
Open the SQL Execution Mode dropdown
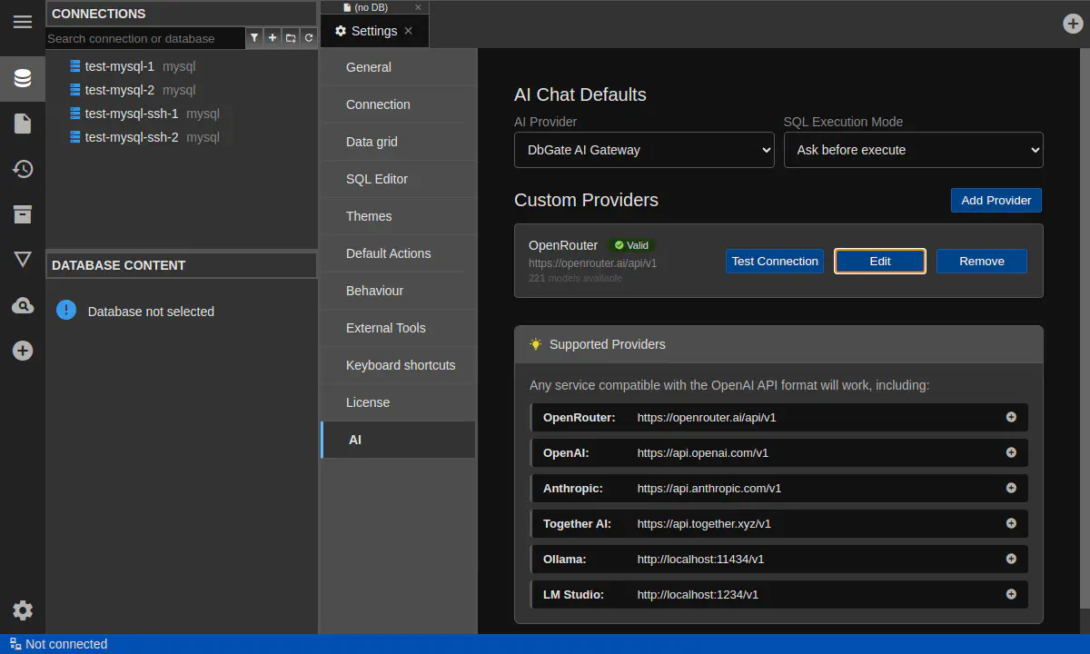point(913,150)
